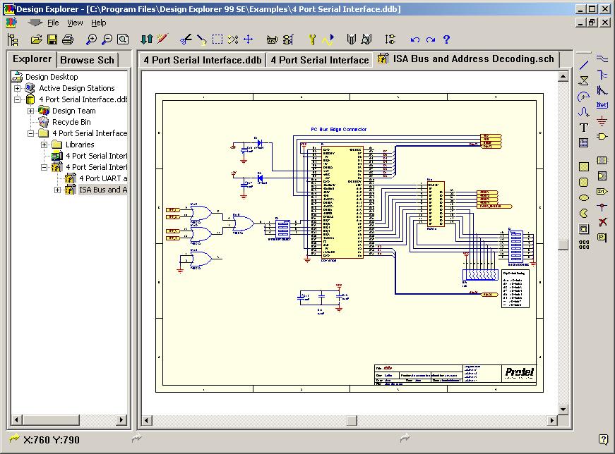Expand the Active Design Stations node
Viewport: 615px width, 454px height.
[17, 88]
